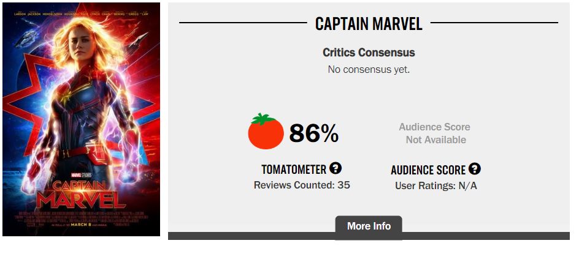
Task: Click 'User Ratings: N/A' text
Action: tap(434, 185)
